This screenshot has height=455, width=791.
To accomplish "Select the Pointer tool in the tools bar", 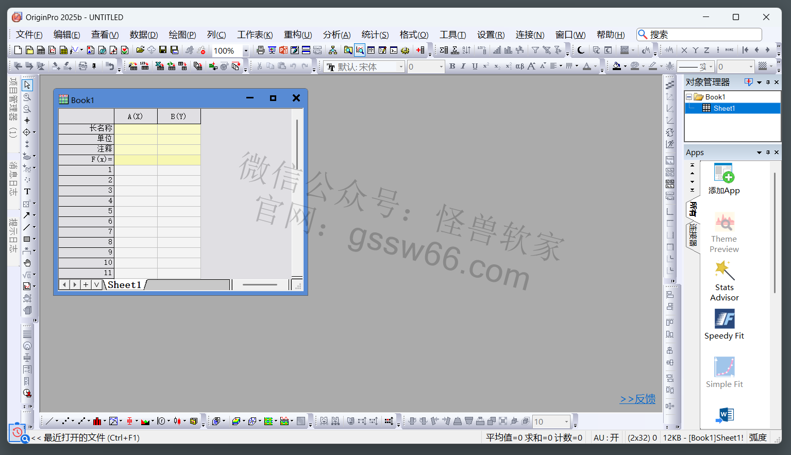I will pos(27,85).
